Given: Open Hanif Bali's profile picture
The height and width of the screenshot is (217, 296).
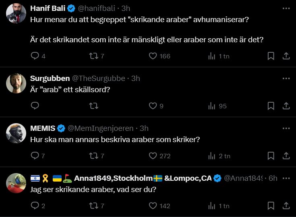Looking at the screenshot, I should (x=17, y=13).
